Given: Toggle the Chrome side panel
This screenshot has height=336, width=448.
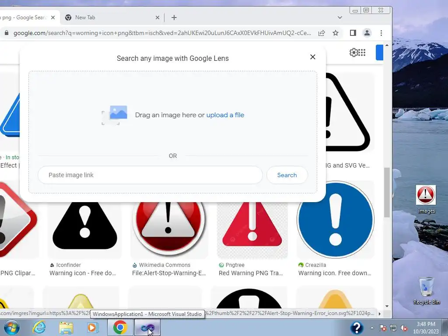Looking at the screenshot, I should point(353,33).
